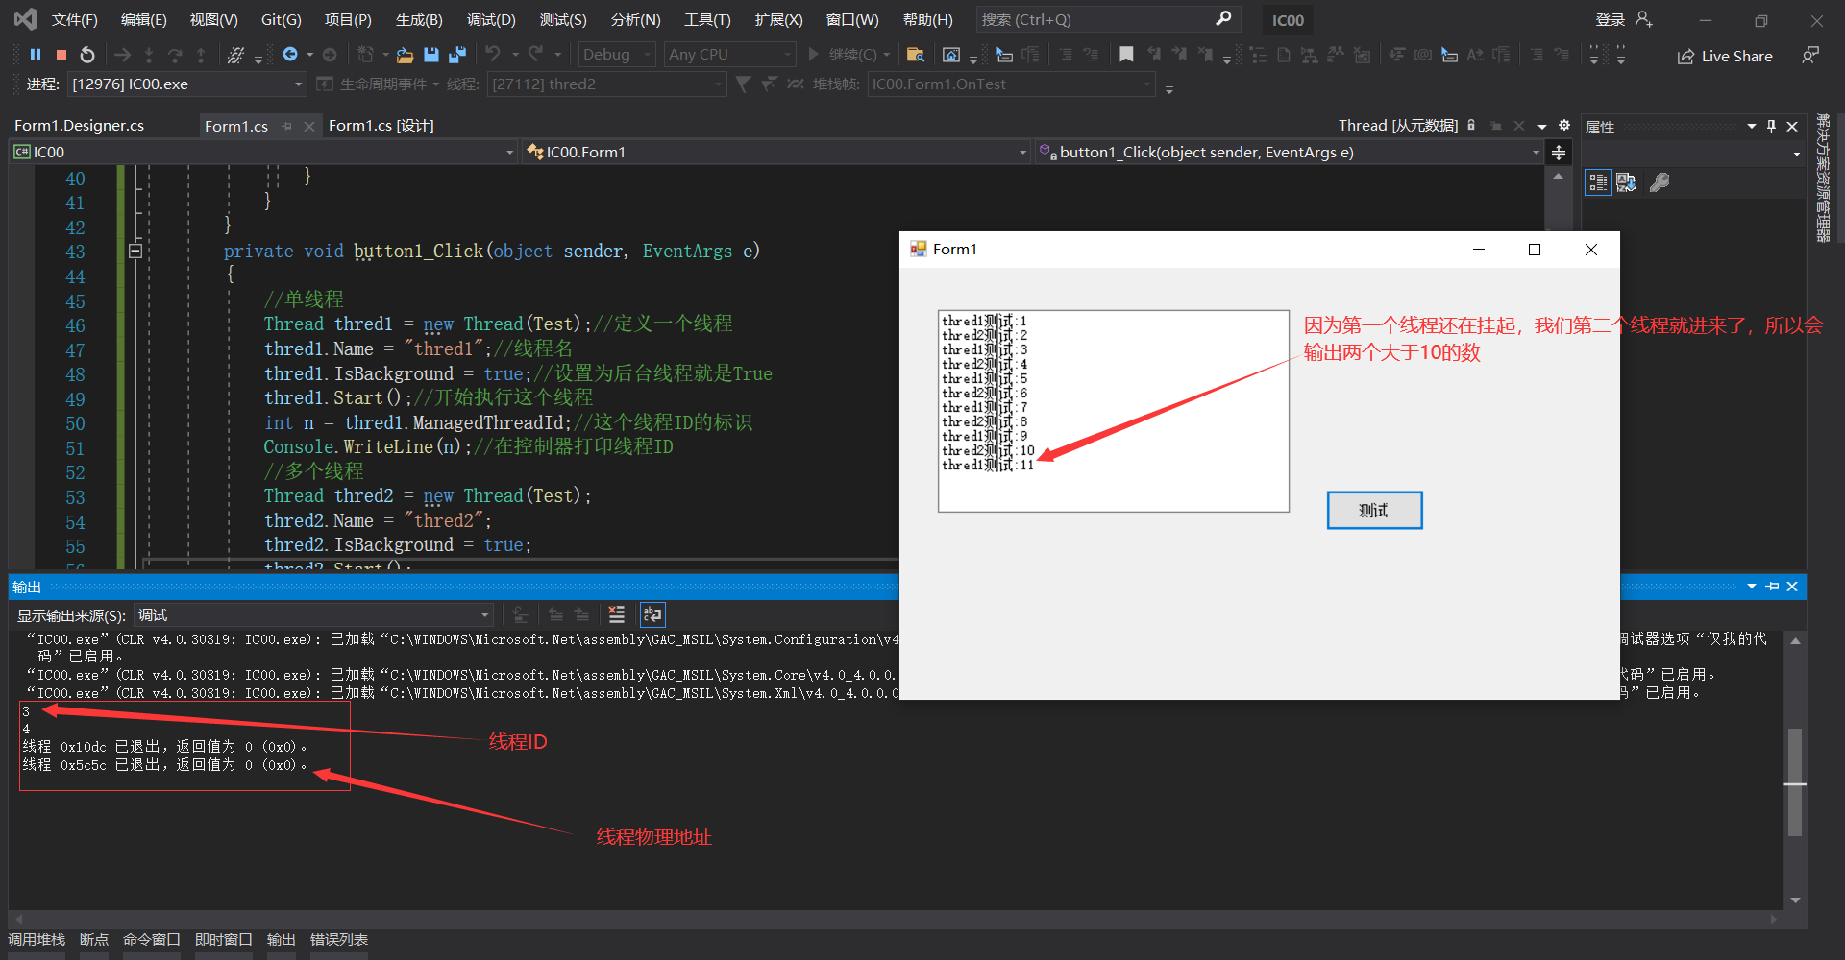Screen dimensions: 1845x960
Task: Toggle word wrap in the Output window
Action: (x=652, y=614)
